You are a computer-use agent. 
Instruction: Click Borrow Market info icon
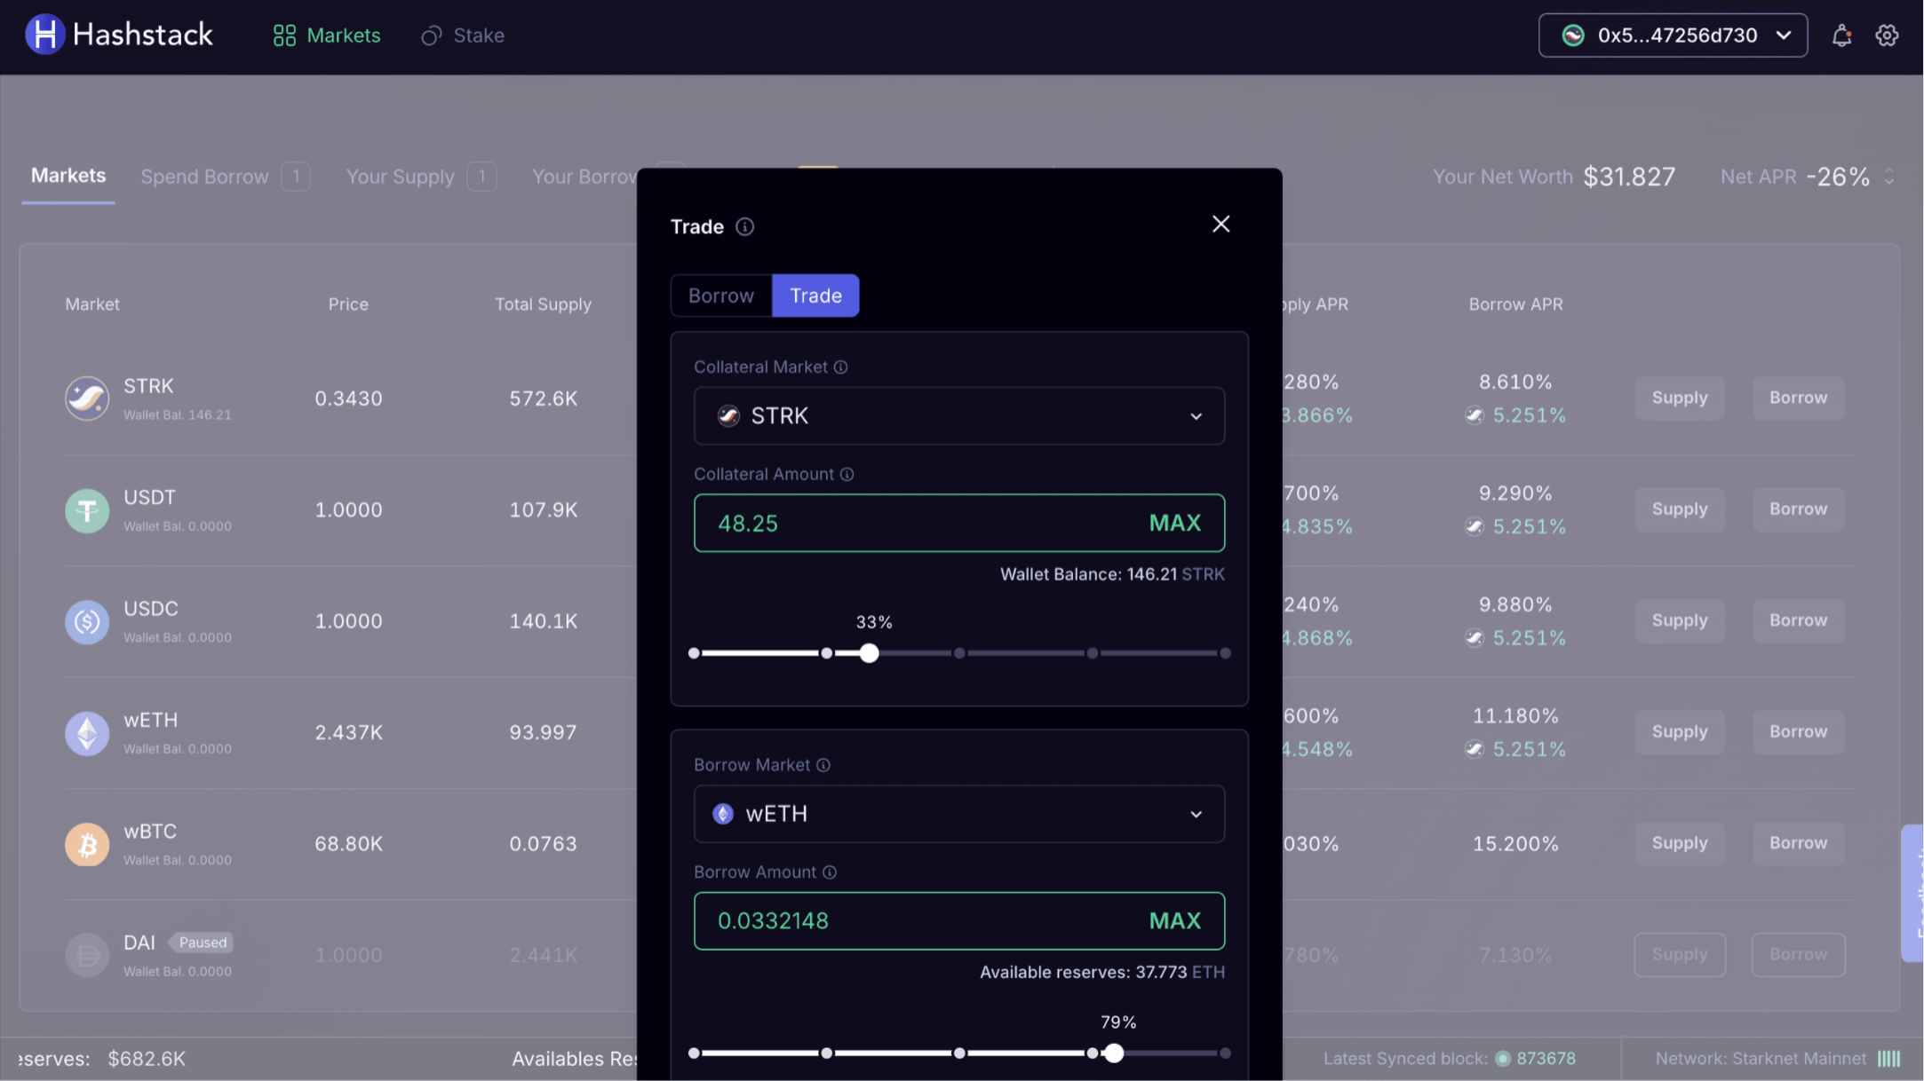[x=823, y=765]
